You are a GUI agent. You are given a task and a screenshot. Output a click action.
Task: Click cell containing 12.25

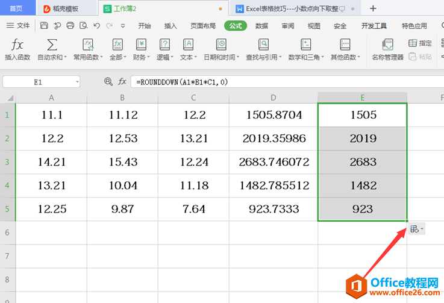pyautogui.click(x=51, y=209)
